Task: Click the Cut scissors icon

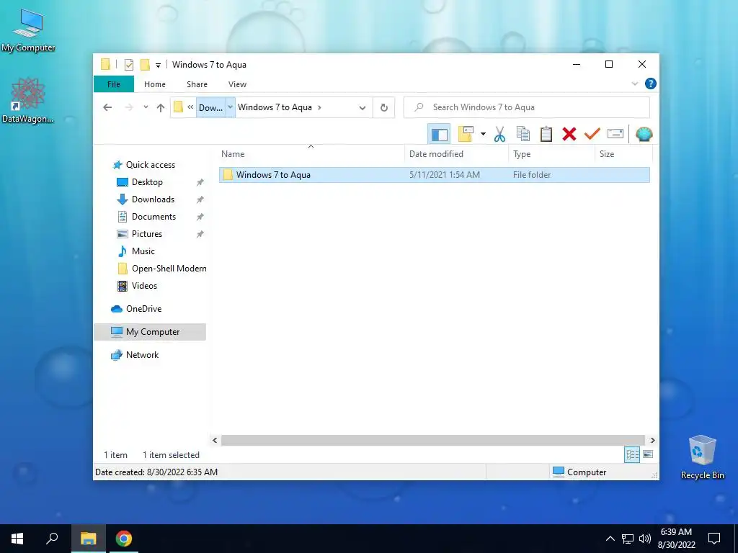Action: pos(499,134)
